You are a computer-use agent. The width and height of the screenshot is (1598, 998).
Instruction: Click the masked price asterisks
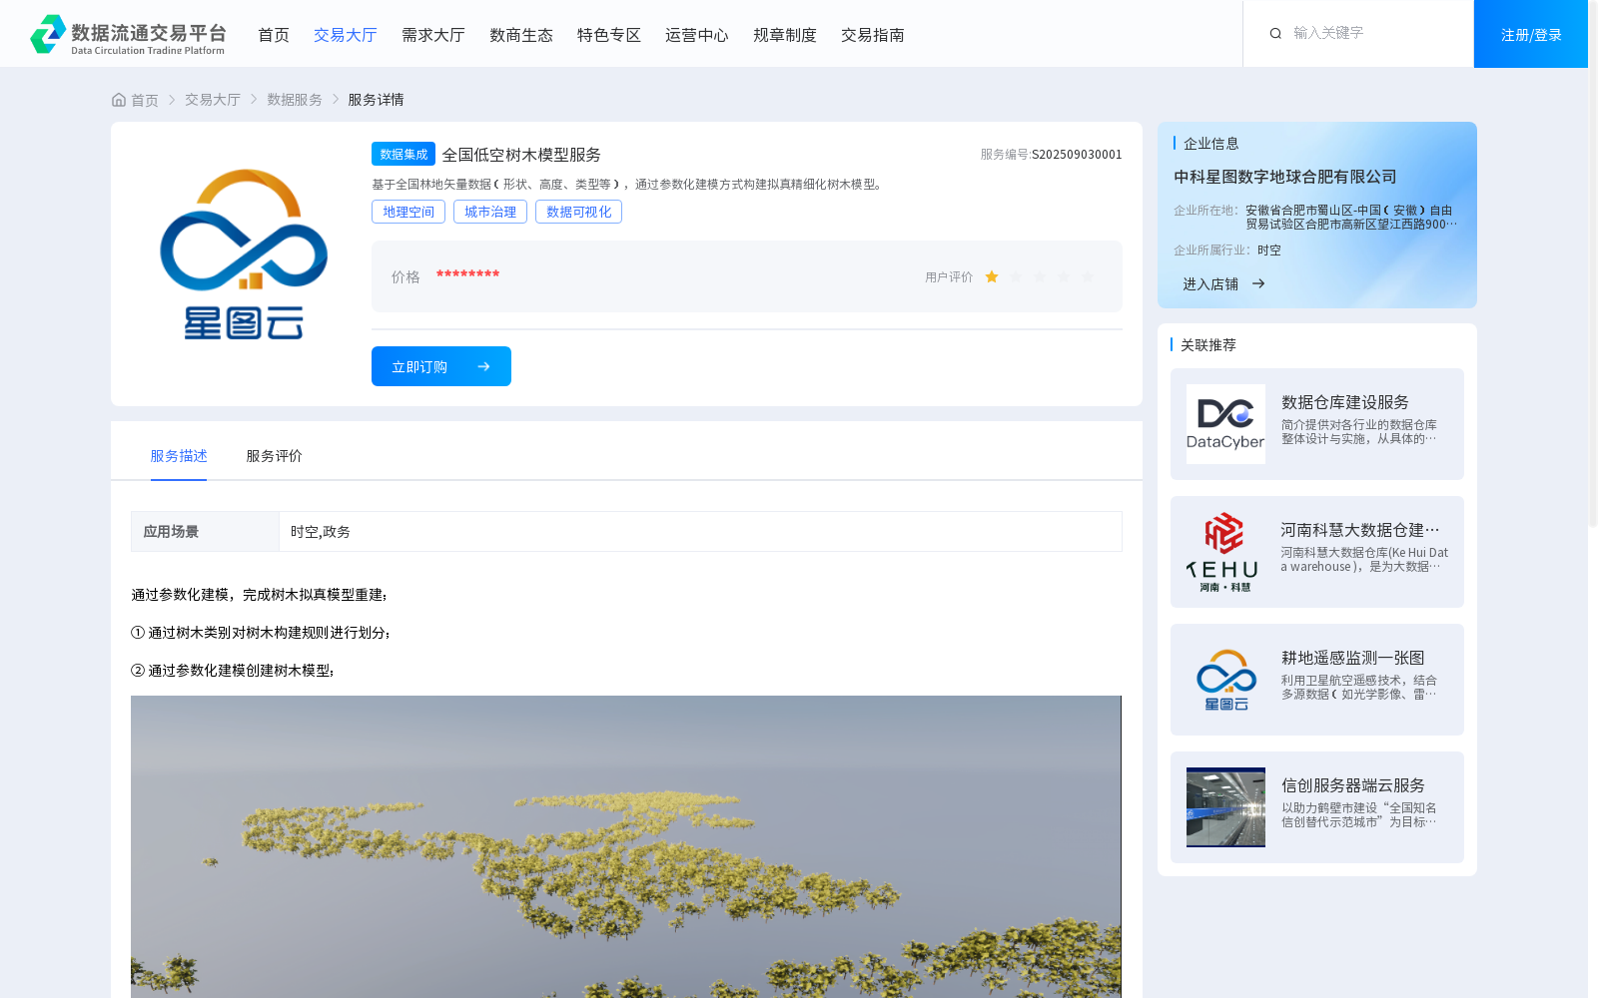467,275
